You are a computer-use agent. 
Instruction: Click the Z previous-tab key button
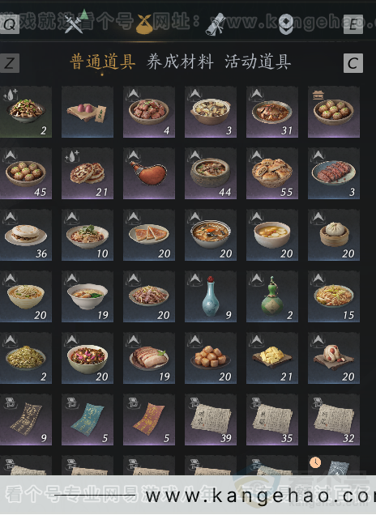9,63
